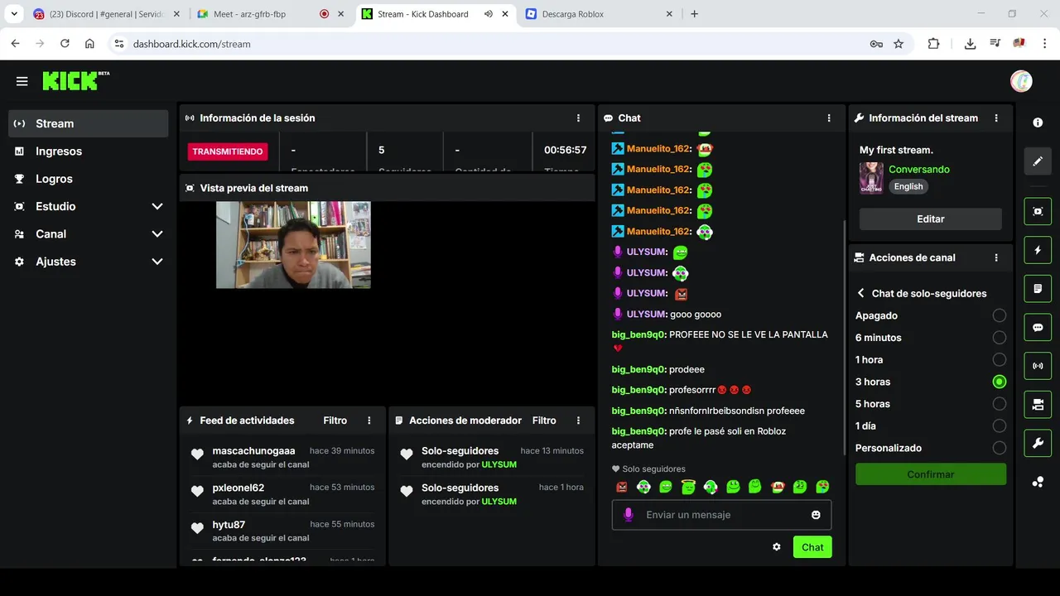Click the green Chat send button
Viewport: 1060px width, 596px height.
812,547
